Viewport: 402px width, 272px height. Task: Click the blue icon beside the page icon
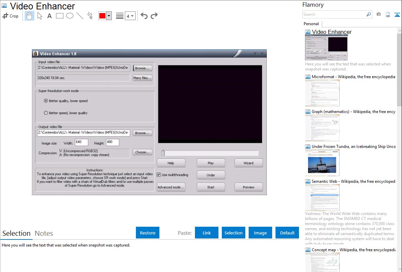(397, 14)
